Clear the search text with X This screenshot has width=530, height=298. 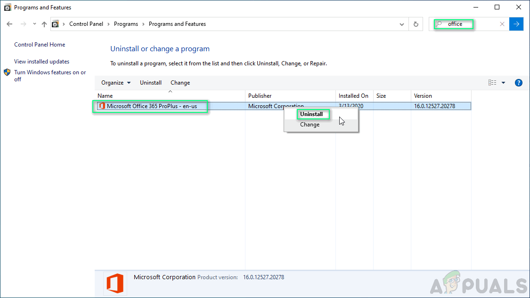coord(502,24)
